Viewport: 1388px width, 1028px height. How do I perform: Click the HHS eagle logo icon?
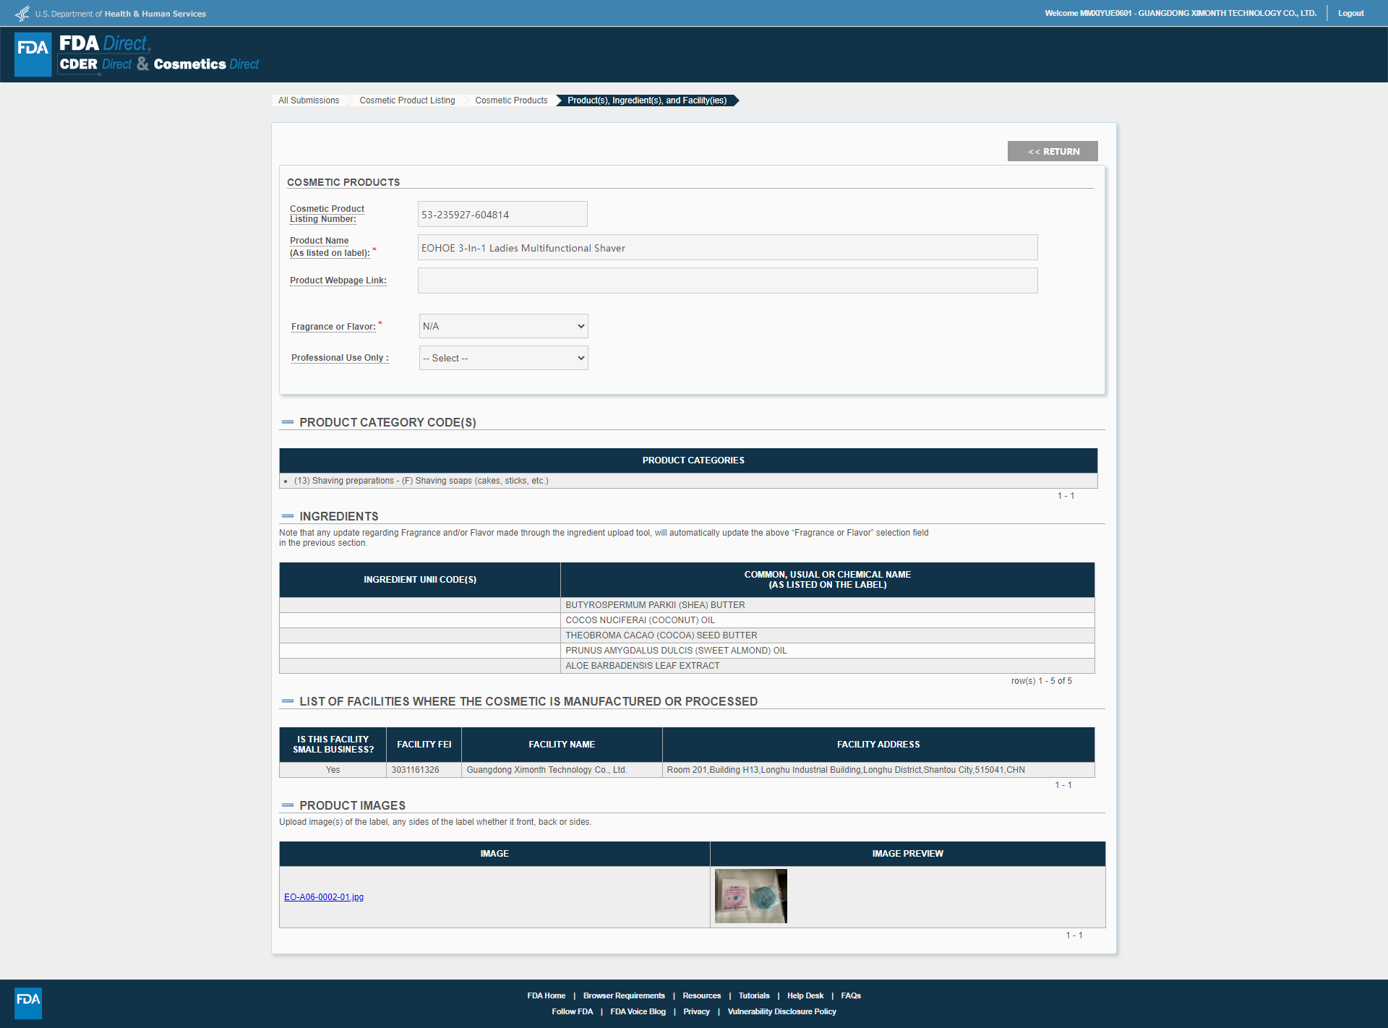pyautogui.click(x=22, y=13)
